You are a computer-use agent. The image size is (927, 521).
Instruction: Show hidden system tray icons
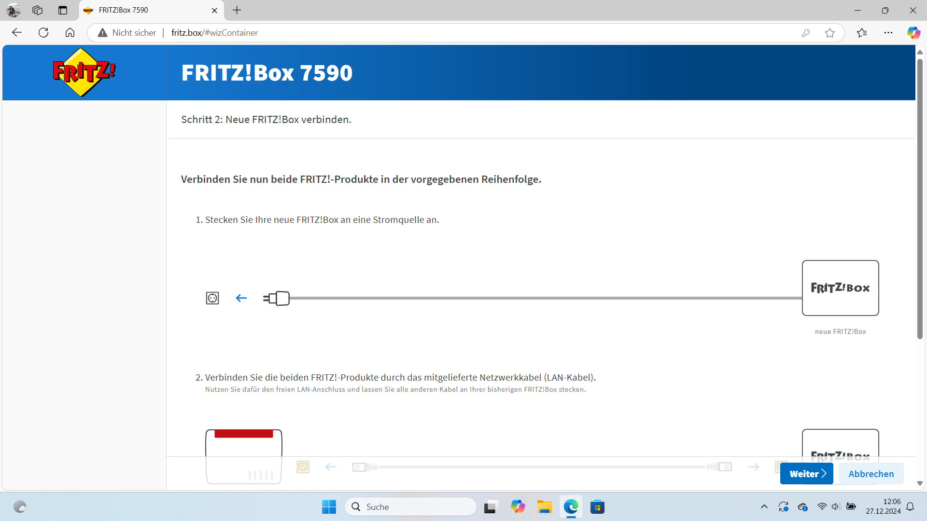click(764, 507)
